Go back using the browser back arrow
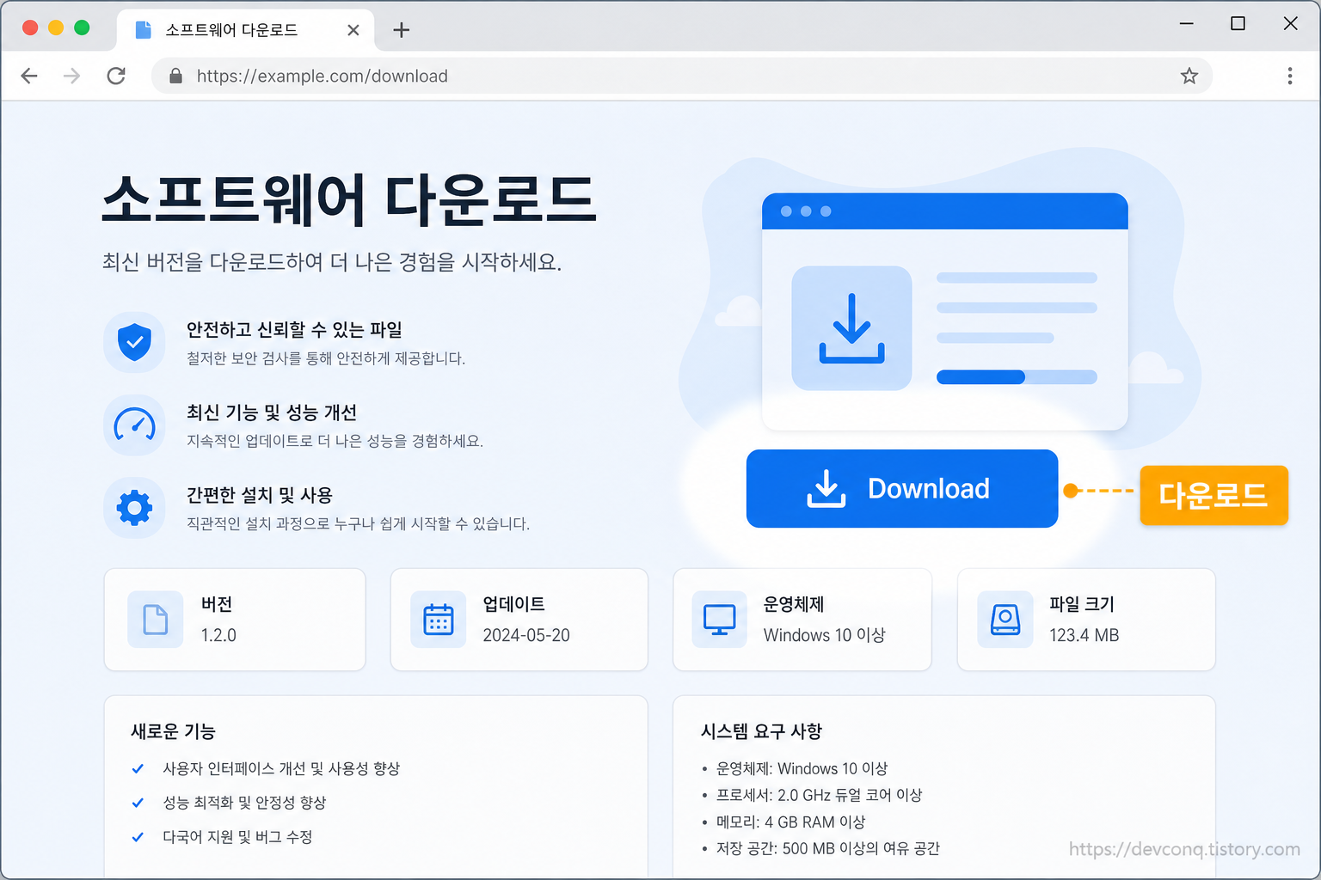Screen dimensions: 1321x880 tap(29, 76)
